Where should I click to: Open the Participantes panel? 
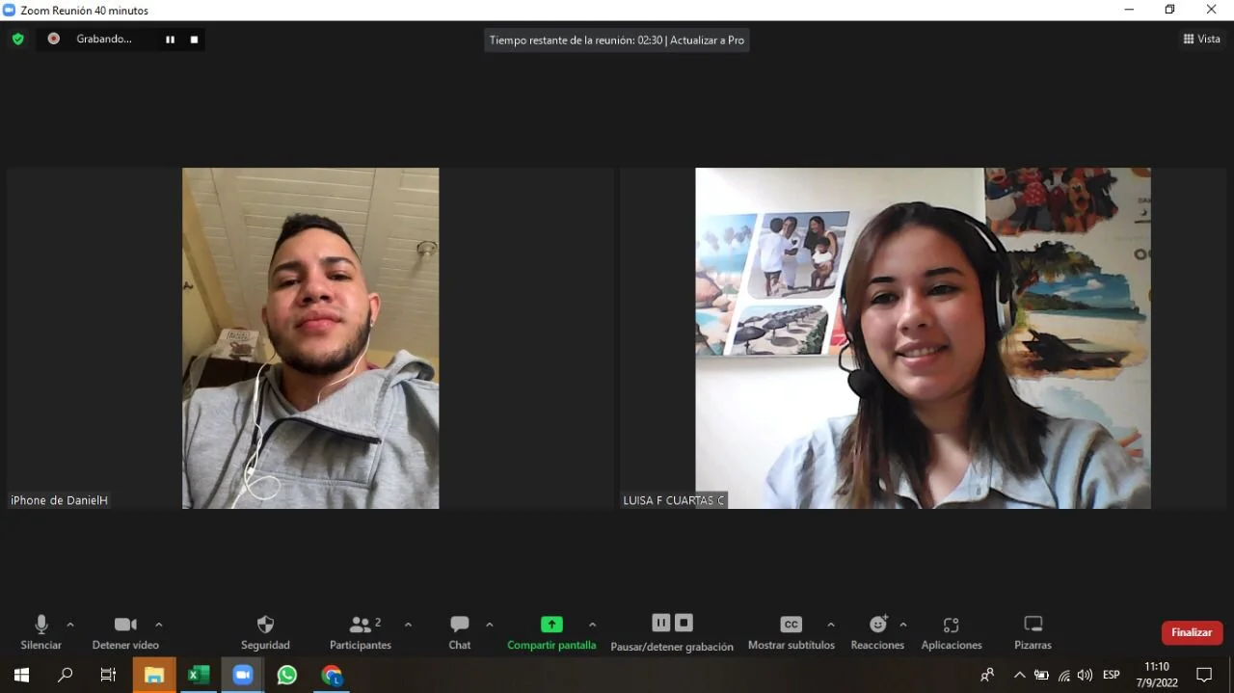(360, 631)
